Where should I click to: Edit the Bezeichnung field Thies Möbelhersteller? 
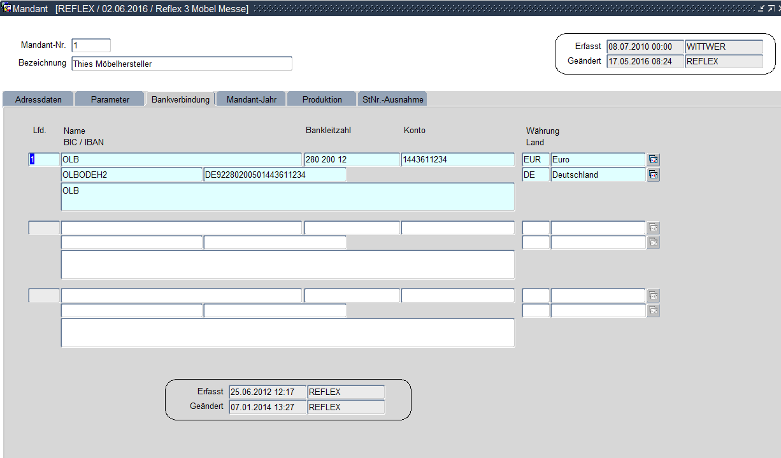point(182,64)
